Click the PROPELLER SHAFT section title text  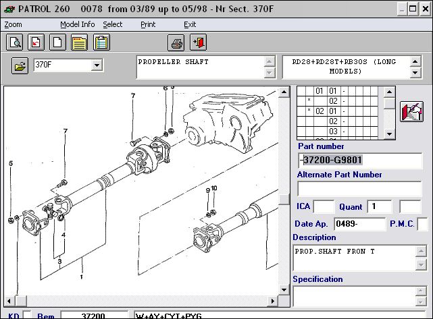pos(173,62)
